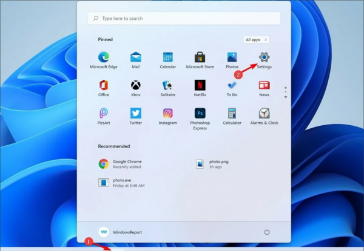Click the All apps button
The height and width of the screenshot is (251, 364).
coord(256,40)
